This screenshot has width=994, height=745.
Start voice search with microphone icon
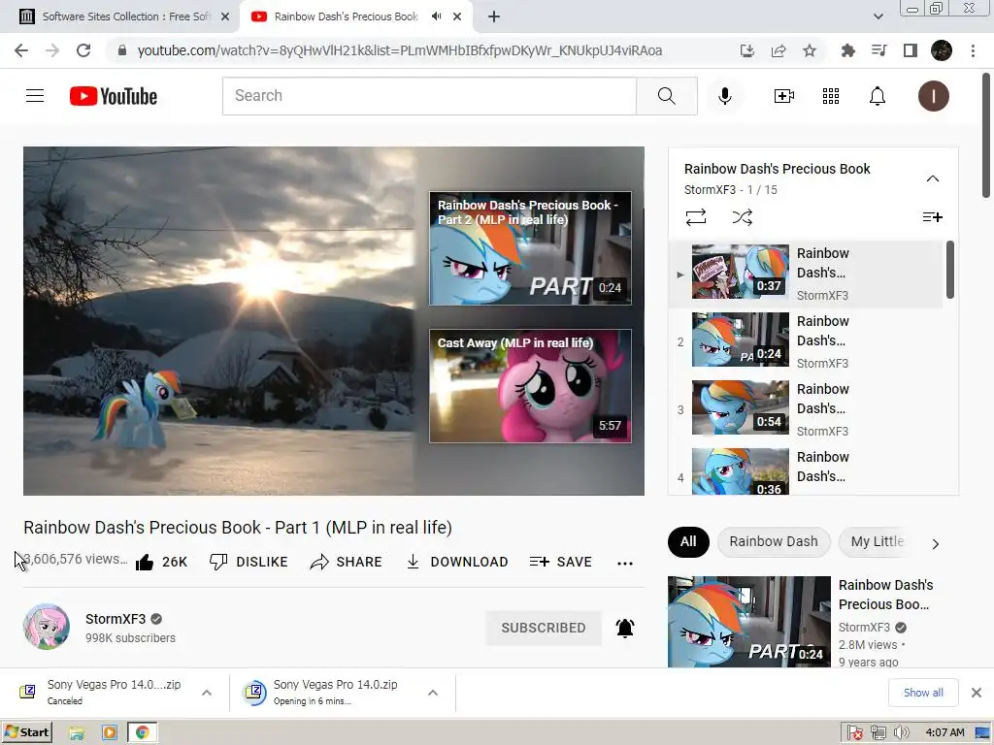pos(724,96)
